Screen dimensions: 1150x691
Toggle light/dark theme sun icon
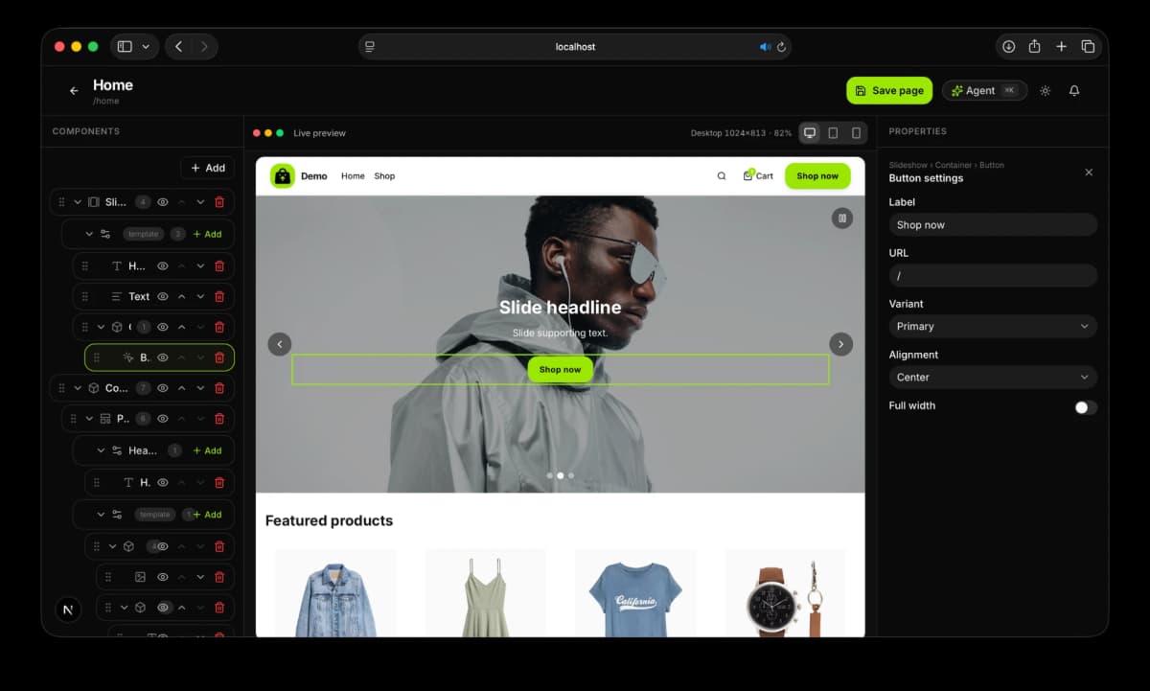click(x=1045, y=91)
